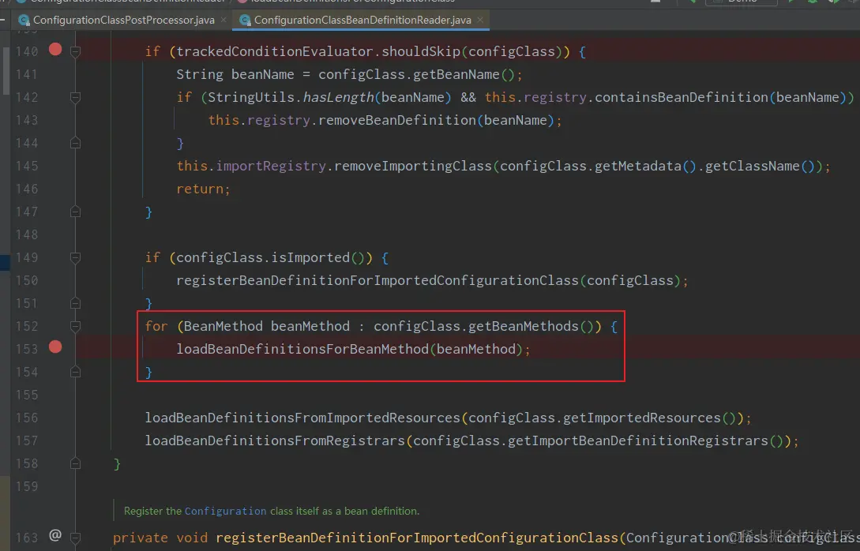Click the hasLength method on line 142

[x=339, y=98]
